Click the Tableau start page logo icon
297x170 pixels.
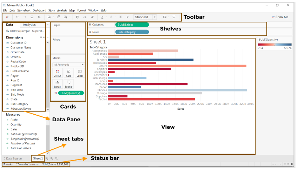tap(7, 17)
